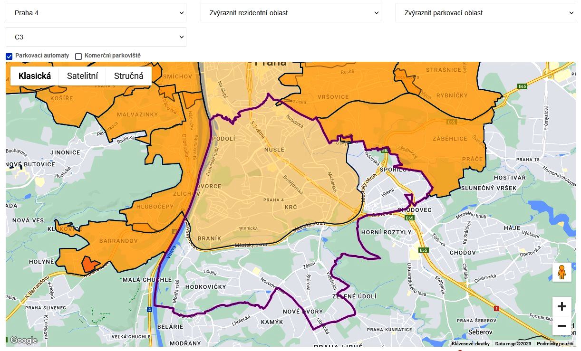Click the HODKOVIČKY label
The image size is (581, 351).
(x=205, y=287)
